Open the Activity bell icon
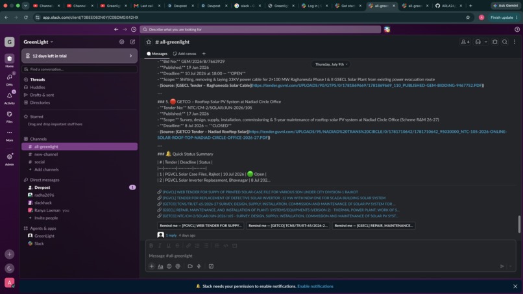The image size is (523, 294). (x=9, y=98)
